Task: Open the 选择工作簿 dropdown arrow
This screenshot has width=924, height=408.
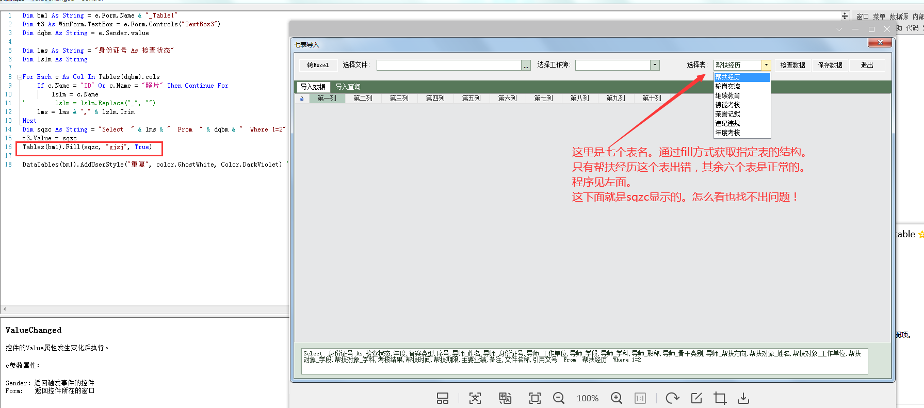Action: (x=655, y=65)
